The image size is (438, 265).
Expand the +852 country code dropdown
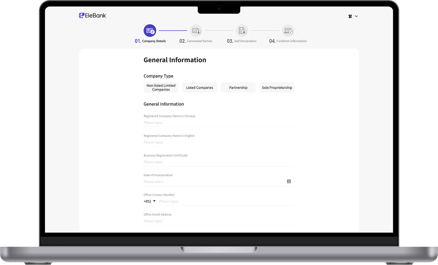tap(149, 201)
